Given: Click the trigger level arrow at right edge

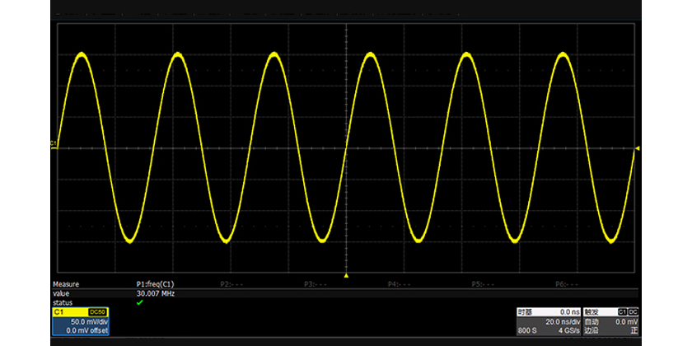Looking at the screenshot, I should click(637, 148).
